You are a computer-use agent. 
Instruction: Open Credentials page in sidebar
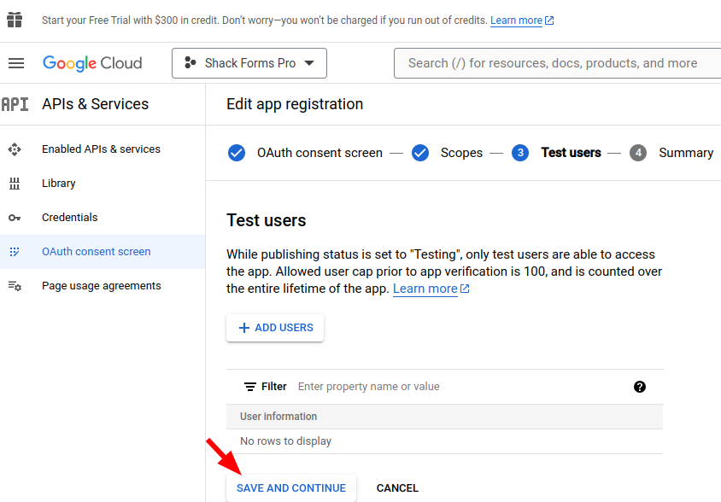tap(69, 218)
